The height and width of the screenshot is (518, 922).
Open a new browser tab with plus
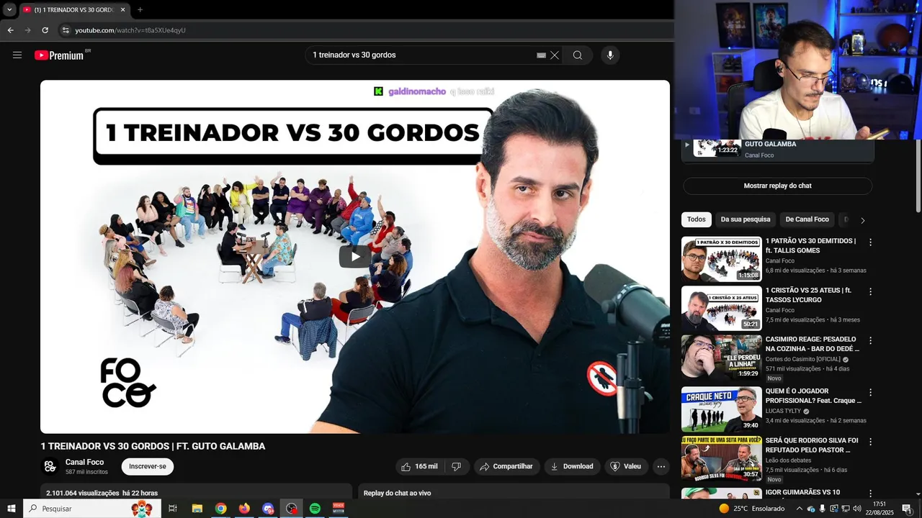[140, 10]
